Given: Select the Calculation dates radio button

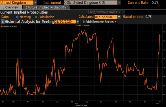Looking at the screenshot, I should [36, 17].
